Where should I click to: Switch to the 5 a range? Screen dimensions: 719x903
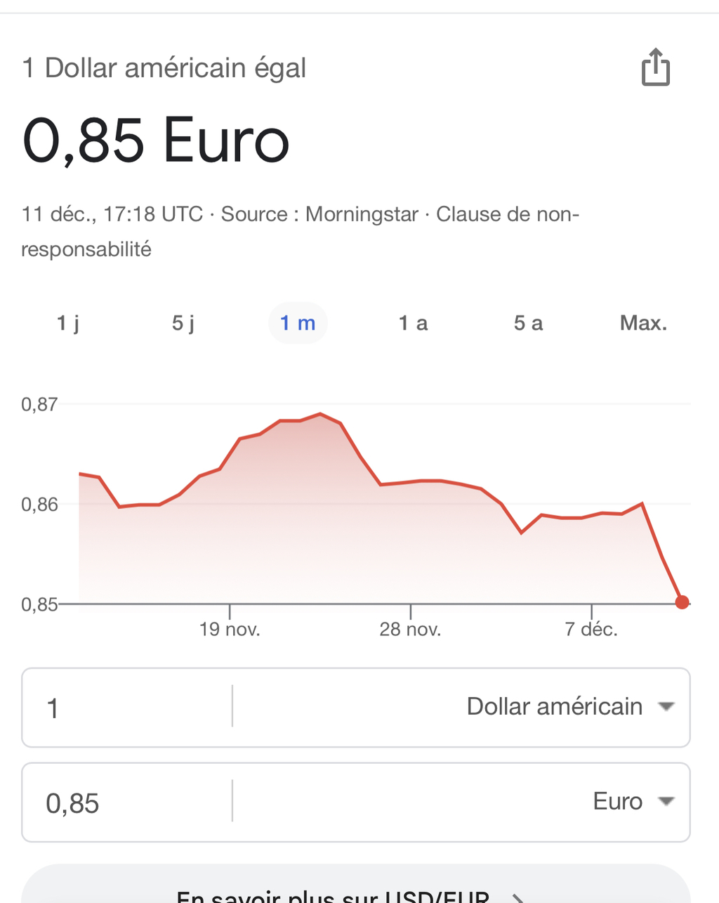click(528, 323)
